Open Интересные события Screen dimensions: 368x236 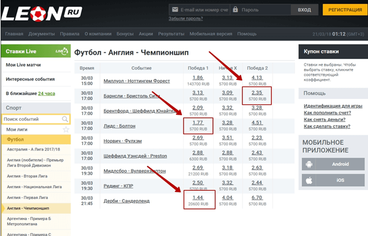tap(30, 79)
